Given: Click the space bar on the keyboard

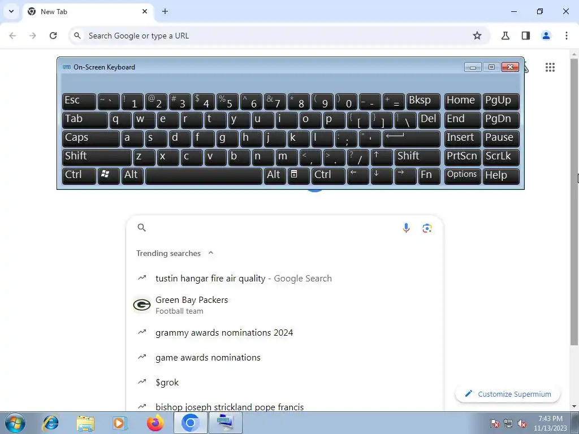Looking at the screenshot, I should pyautogui.click(x=204, y=175).
